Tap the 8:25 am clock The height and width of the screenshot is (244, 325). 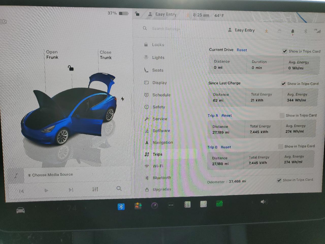(201, 15)
